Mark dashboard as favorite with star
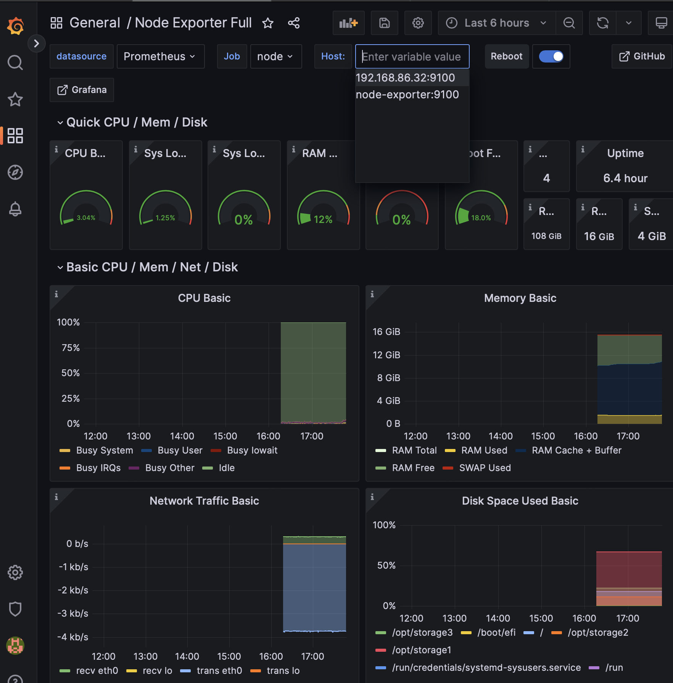 [x=268, y=23]
